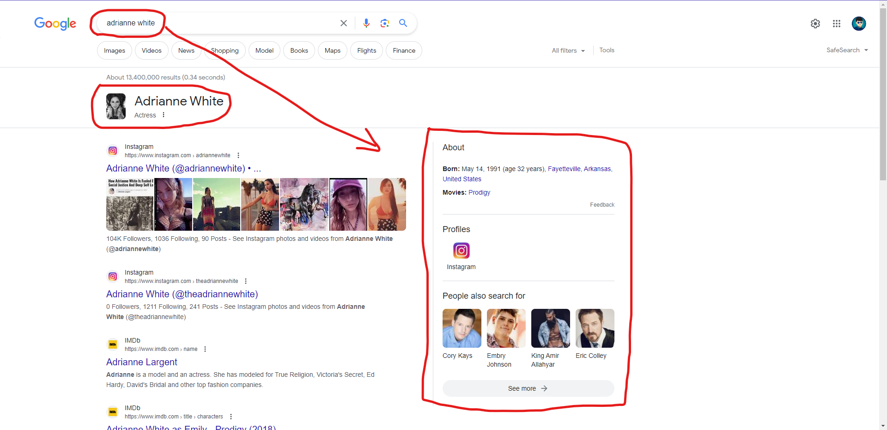Viewport: 887px width, 430px height.
Task: Open Fayetteville, Arkansas birthplace link
Action: [x=579, y=169]
